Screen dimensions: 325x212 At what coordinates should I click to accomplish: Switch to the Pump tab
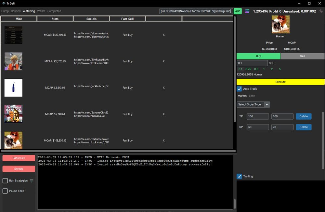[5, 11]
